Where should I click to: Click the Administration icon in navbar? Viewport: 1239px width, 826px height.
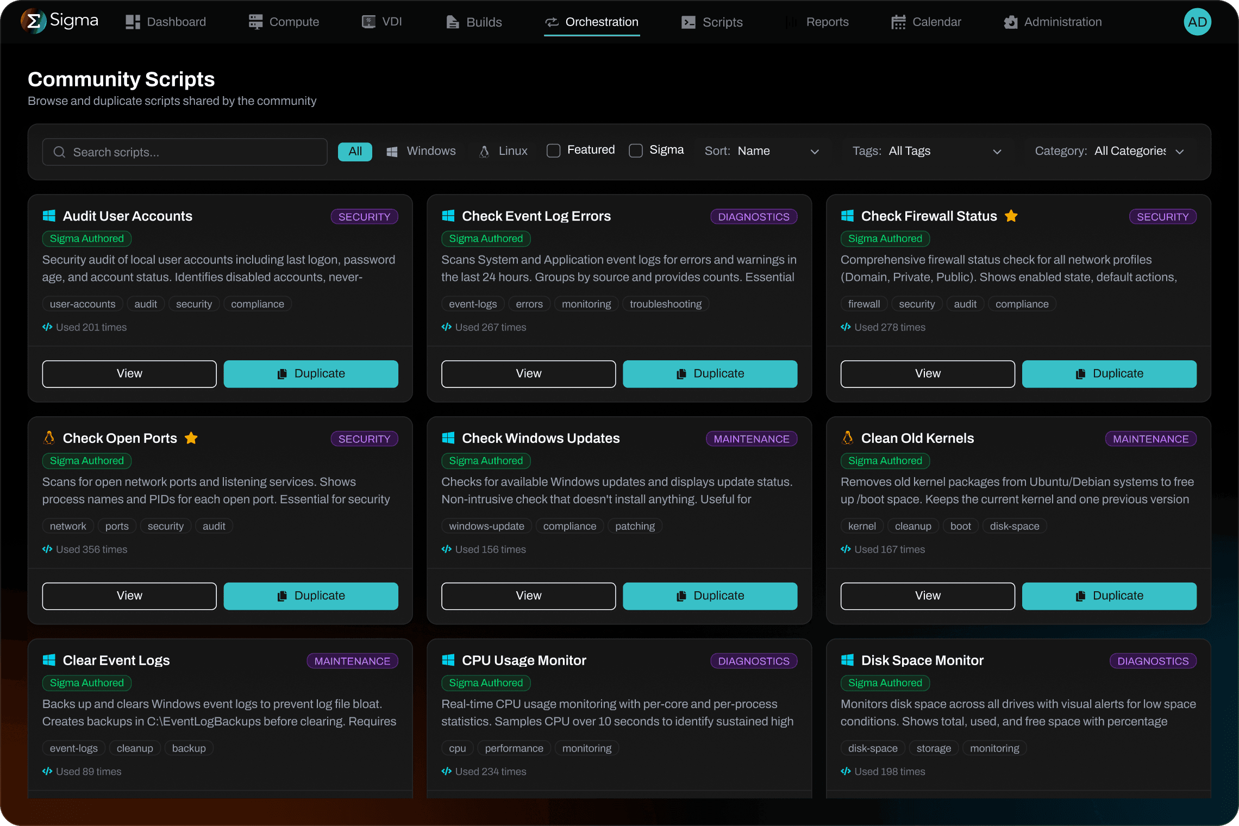1010,22
